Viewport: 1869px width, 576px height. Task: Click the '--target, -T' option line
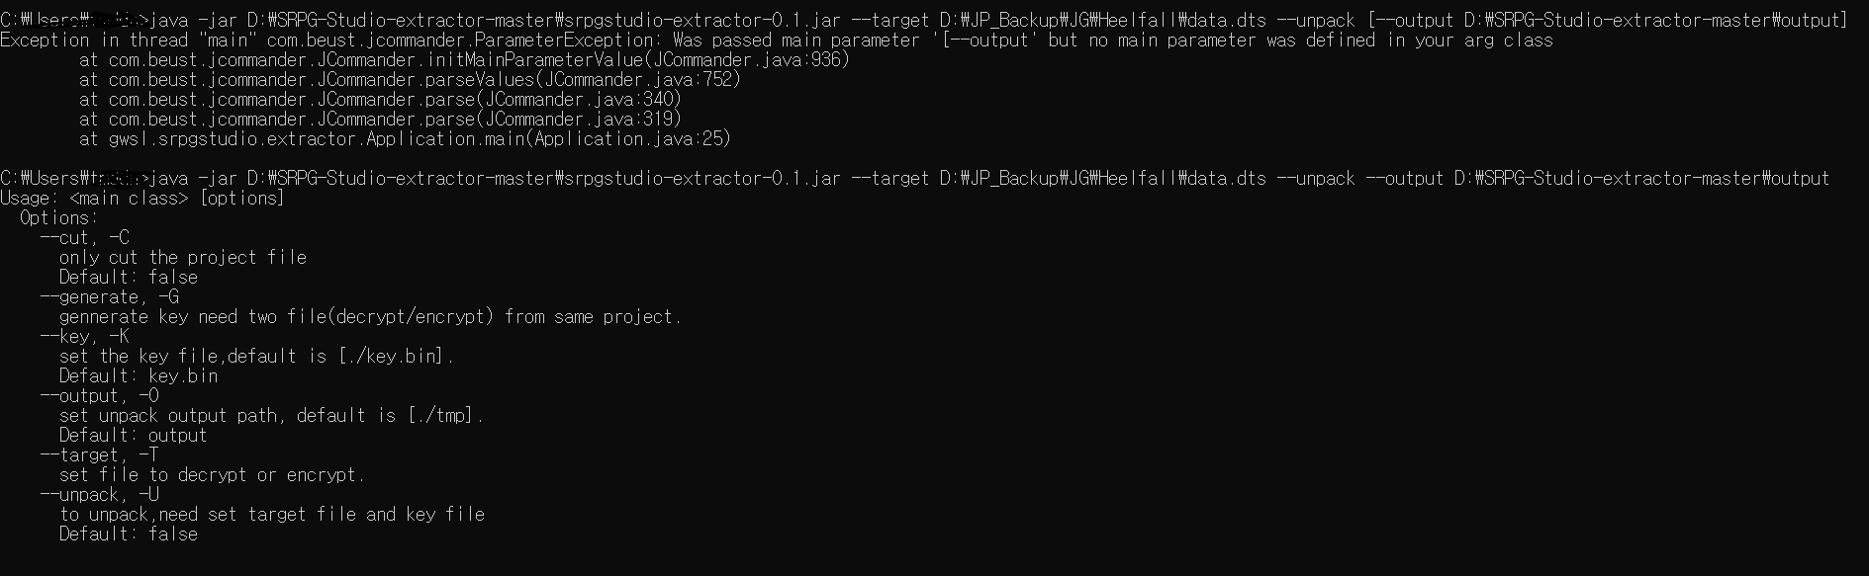[100, 455]
